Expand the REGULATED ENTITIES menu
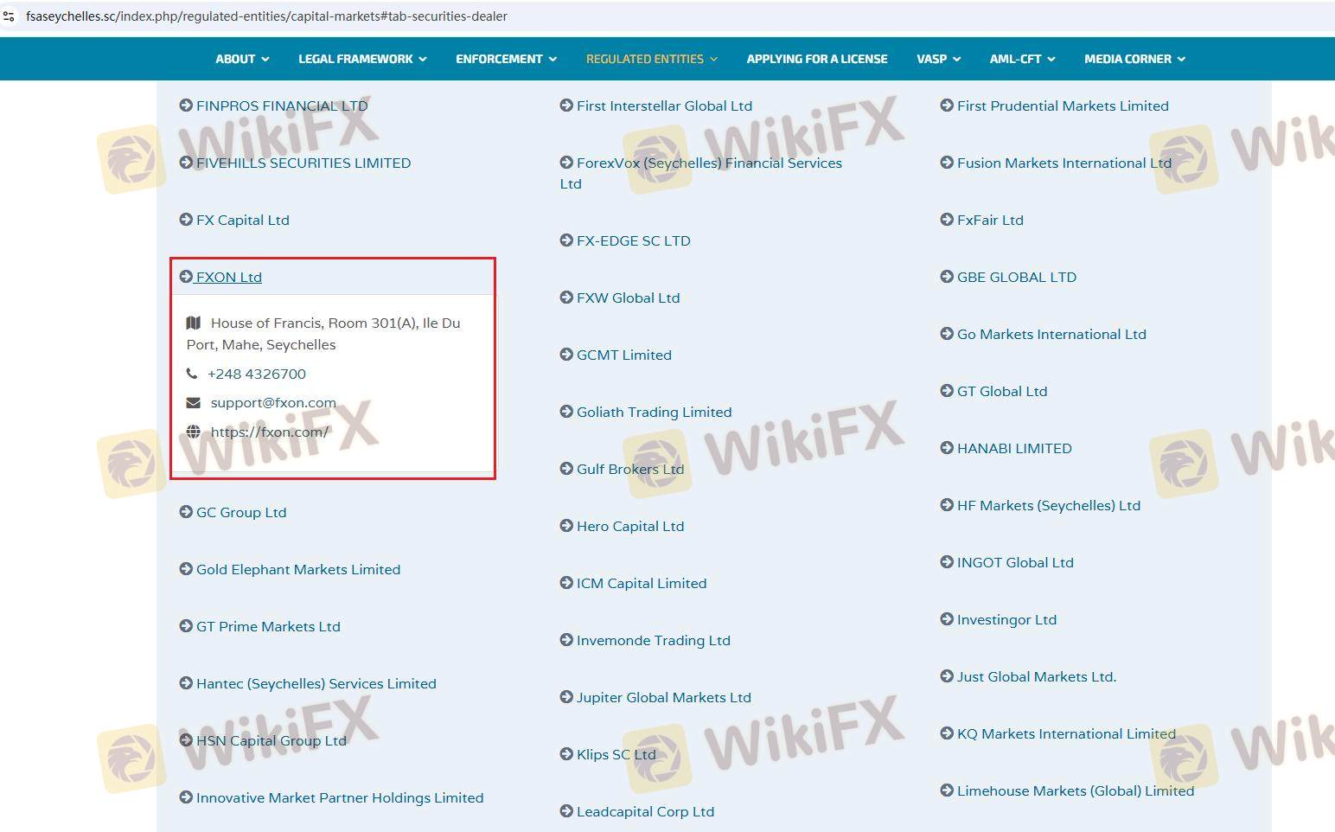This screenshot has height=832, width=1335. tap(651, 59)
